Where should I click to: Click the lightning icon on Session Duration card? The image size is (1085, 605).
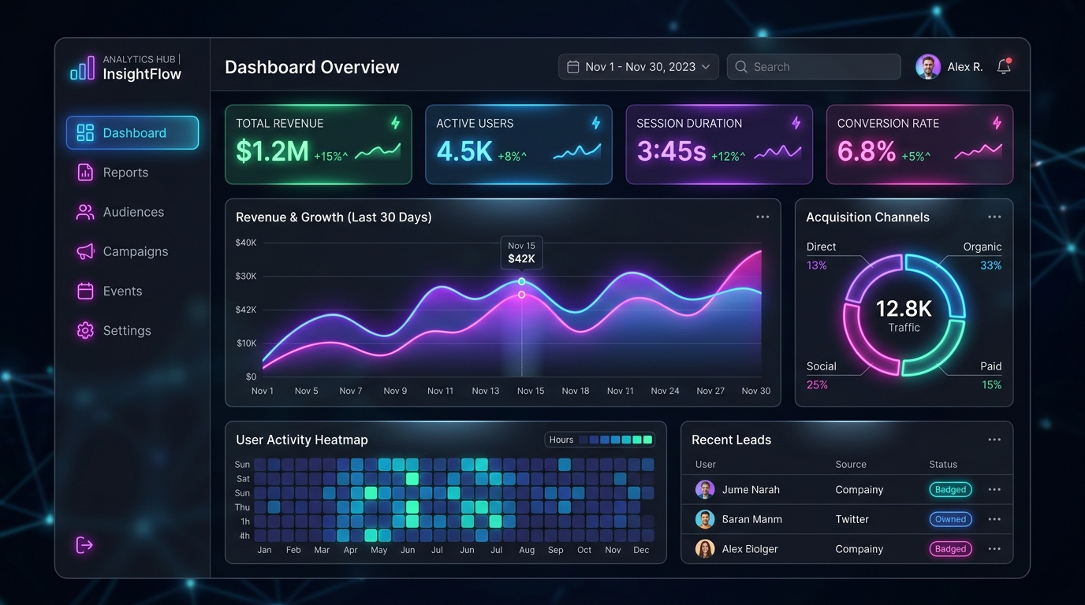click(x=796, y=123)
